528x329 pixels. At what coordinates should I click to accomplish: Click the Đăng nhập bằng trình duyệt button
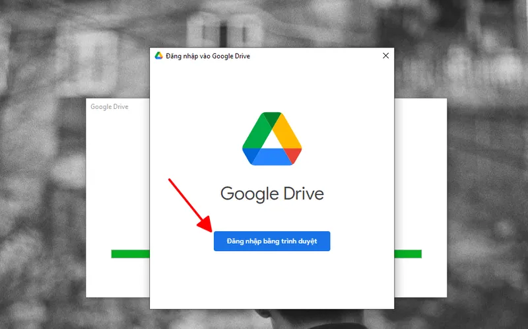click(272, 241)
